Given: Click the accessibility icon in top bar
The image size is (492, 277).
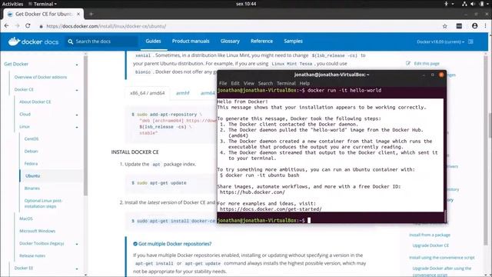Looking at the screenshot, I should (446, 4).
